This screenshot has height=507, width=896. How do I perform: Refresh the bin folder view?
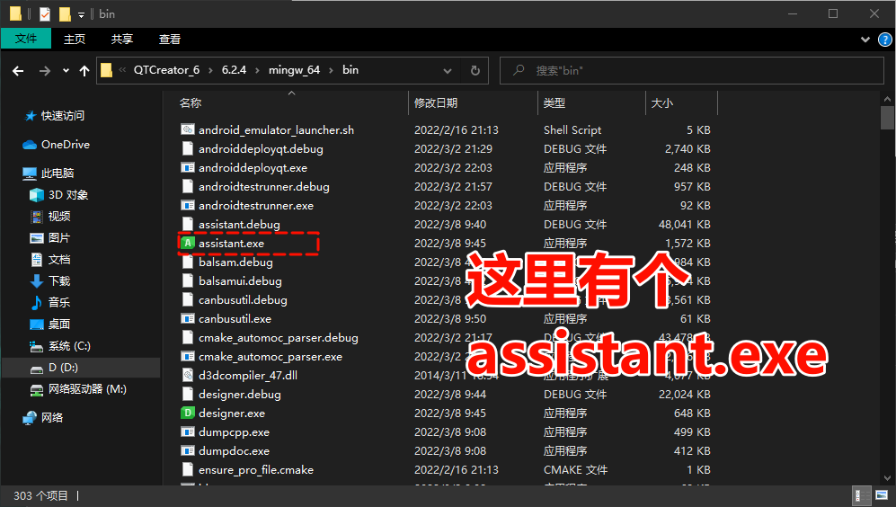pyautogui.click(x=475, y=70)
